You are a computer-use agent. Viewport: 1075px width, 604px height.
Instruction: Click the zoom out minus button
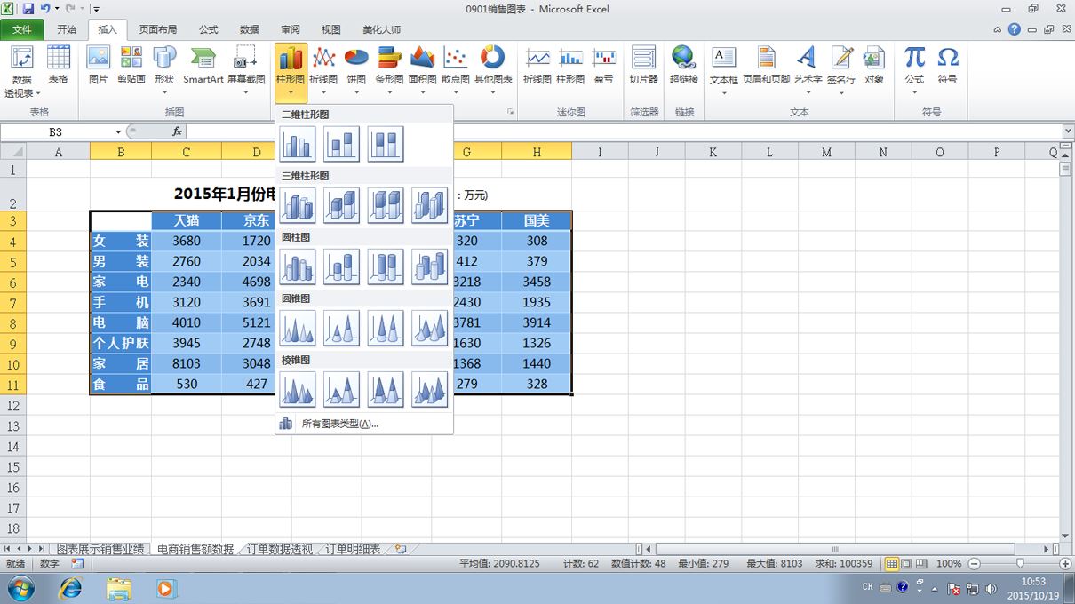pos(975,564)
